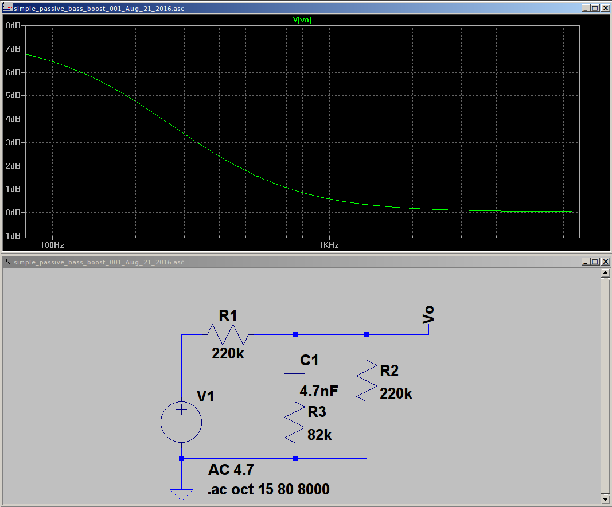Click the 100Hz frequency axis label

(52, 245)
